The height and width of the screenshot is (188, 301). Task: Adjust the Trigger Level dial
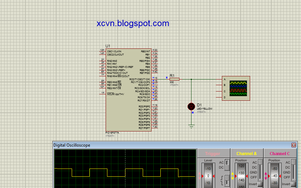(x=208, y=176)
